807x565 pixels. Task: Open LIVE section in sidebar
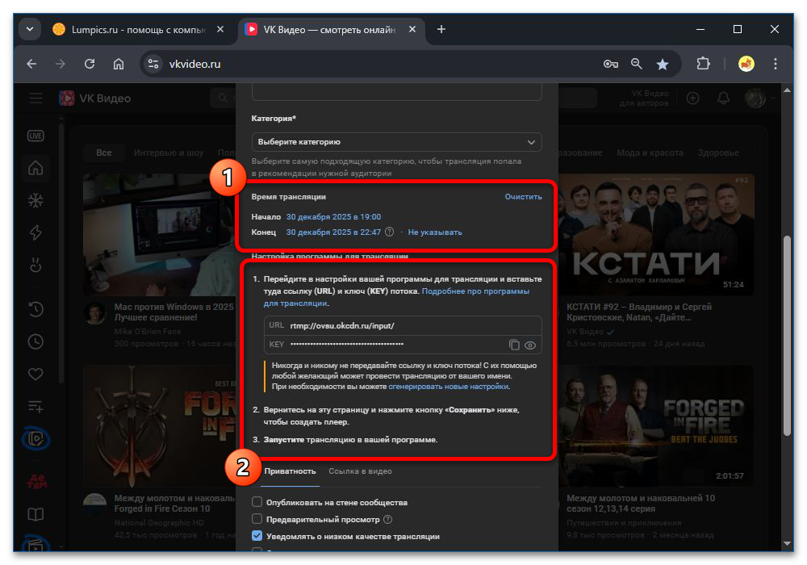pos(36,136)
